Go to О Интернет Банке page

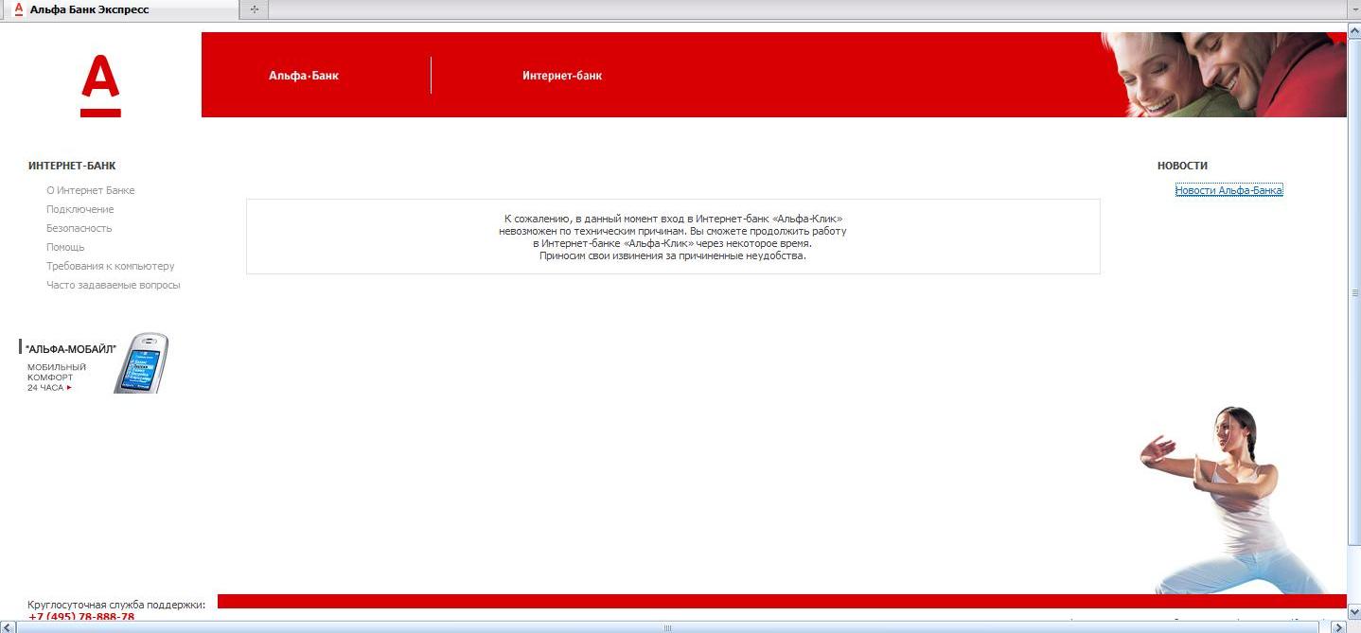(x=91, y=190)
